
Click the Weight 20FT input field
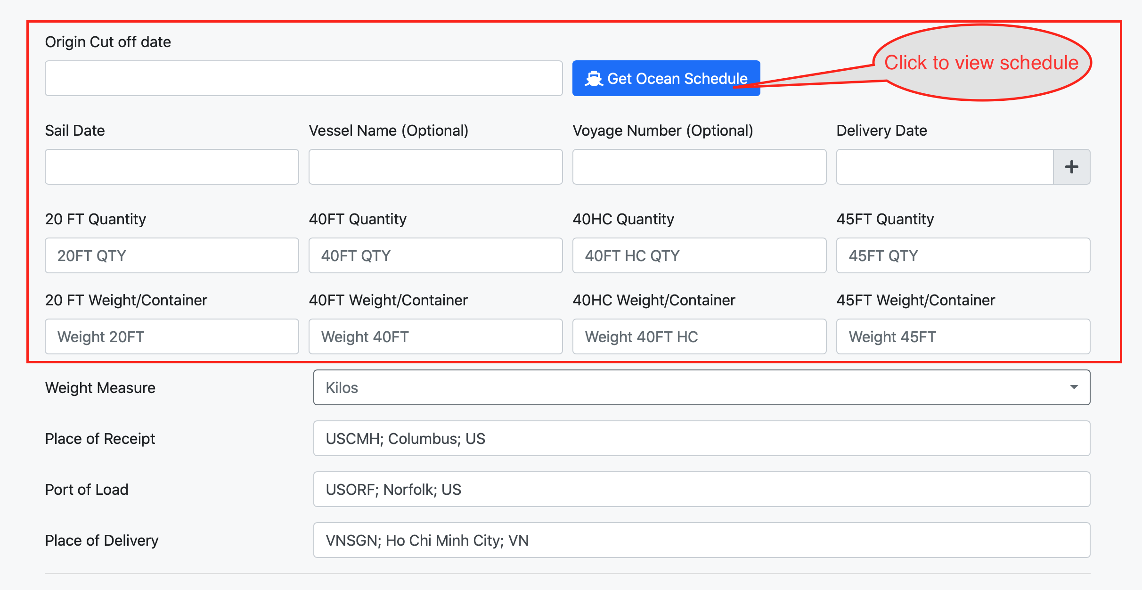point(171,336)
